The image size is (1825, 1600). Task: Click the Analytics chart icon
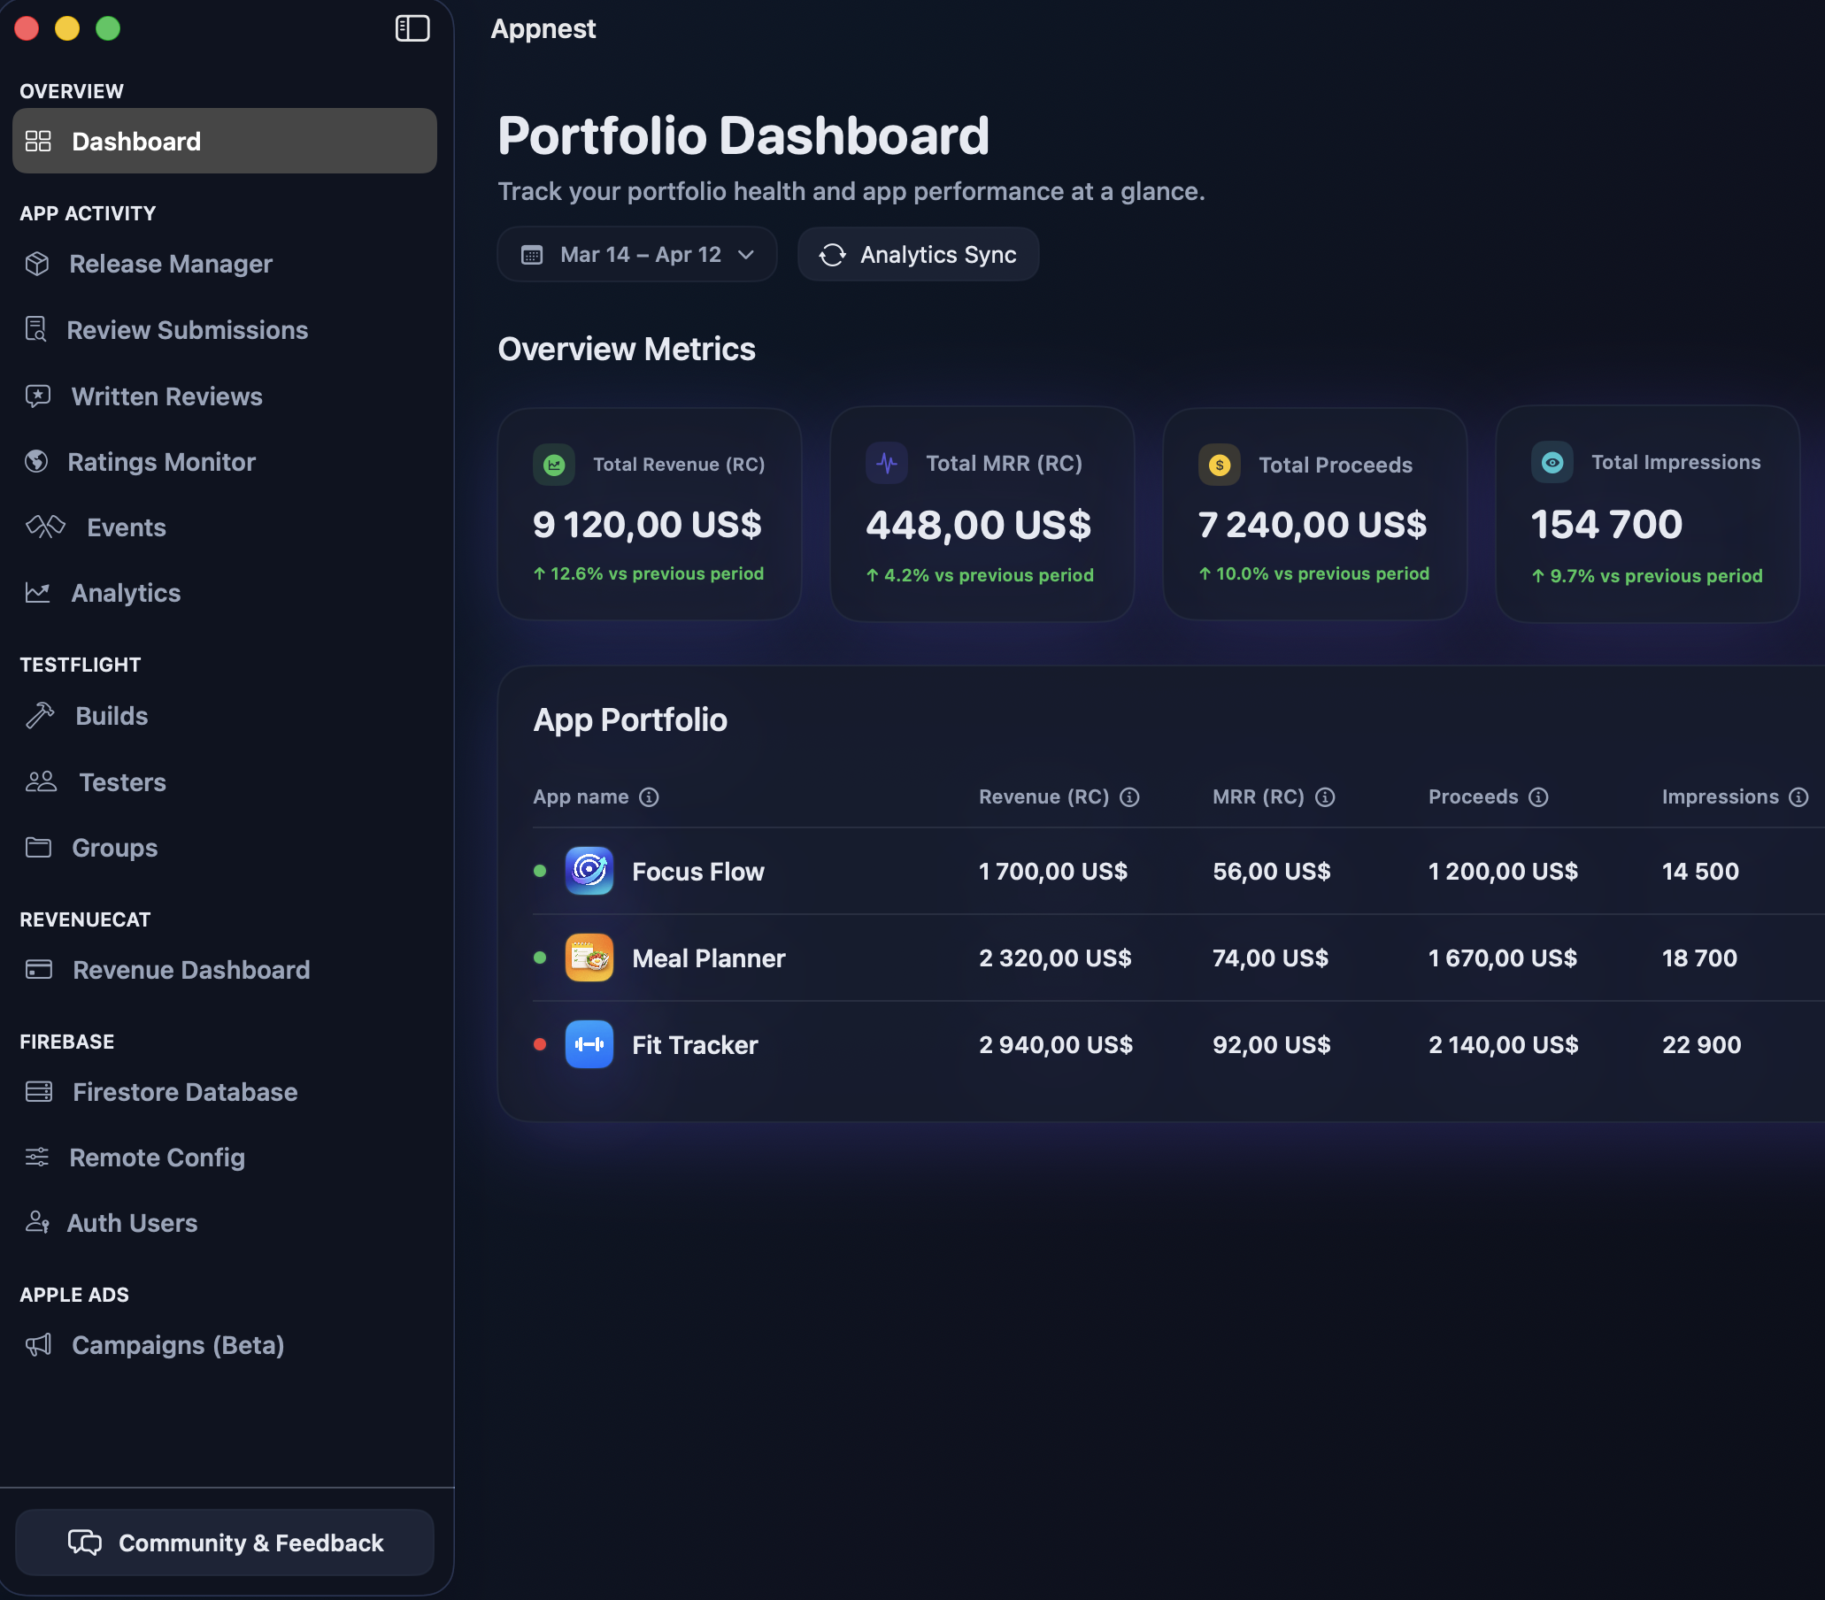pos(37,592)
